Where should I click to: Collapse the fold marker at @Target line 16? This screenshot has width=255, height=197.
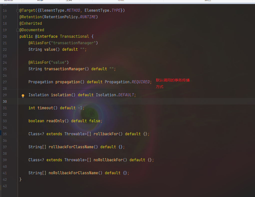tap(18, 11)
